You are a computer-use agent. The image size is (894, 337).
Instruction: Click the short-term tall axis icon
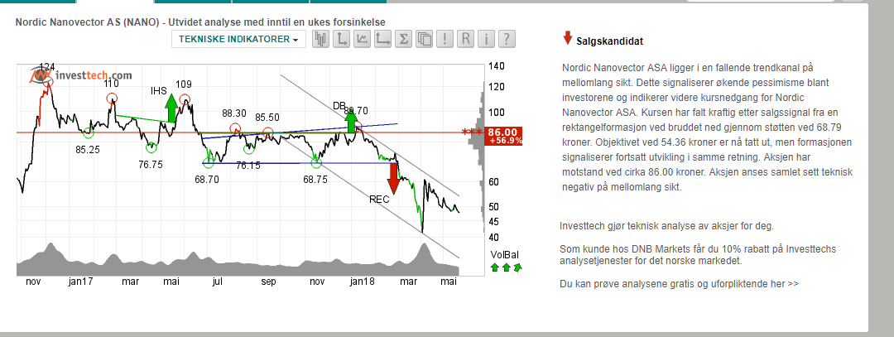341,40
